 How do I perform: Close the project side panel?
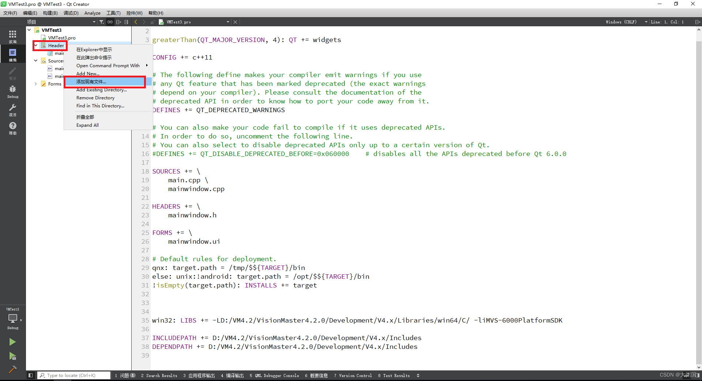pos(127,22)
